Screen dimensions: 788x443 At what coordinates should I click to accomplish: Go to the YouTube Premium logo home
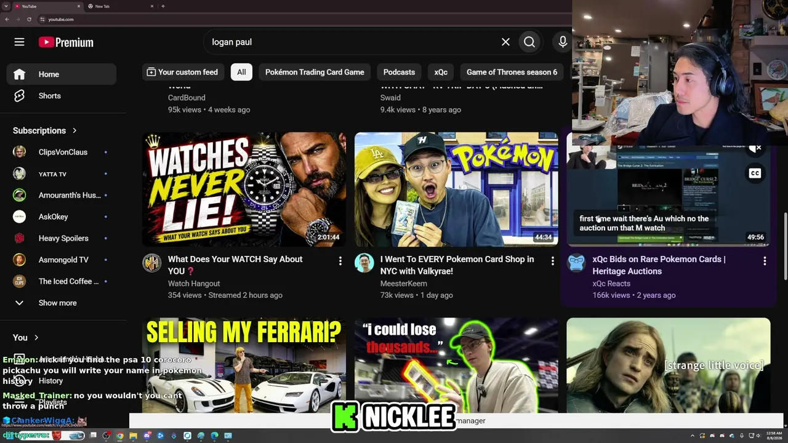tap(66, 42)
